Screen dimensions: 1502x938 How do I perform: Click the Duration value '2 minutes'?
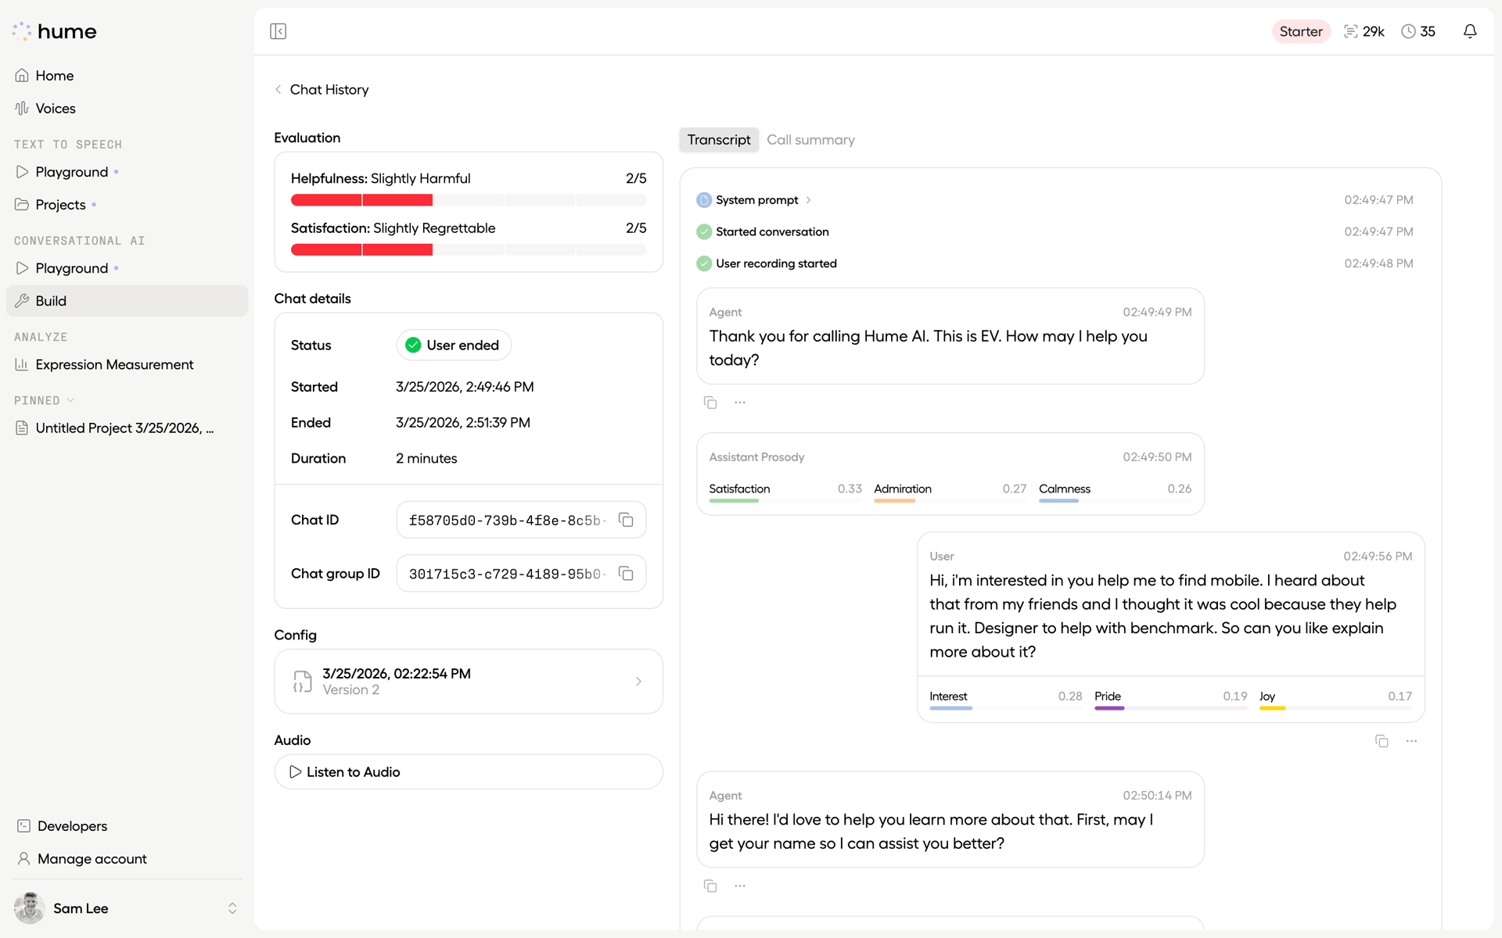pos(426,459)
